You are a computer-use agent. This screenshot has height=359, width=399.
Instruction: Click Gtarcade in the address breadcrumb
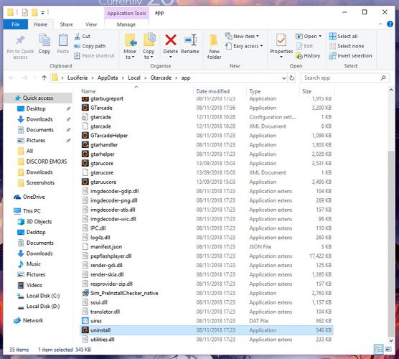click(161, 78)
